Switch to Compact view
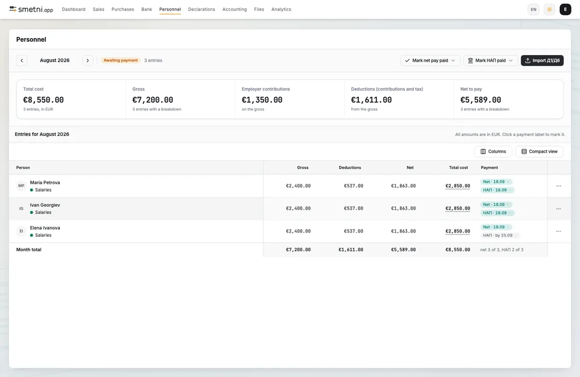Viewport: 580px width, 377px height. coord(540,151)
